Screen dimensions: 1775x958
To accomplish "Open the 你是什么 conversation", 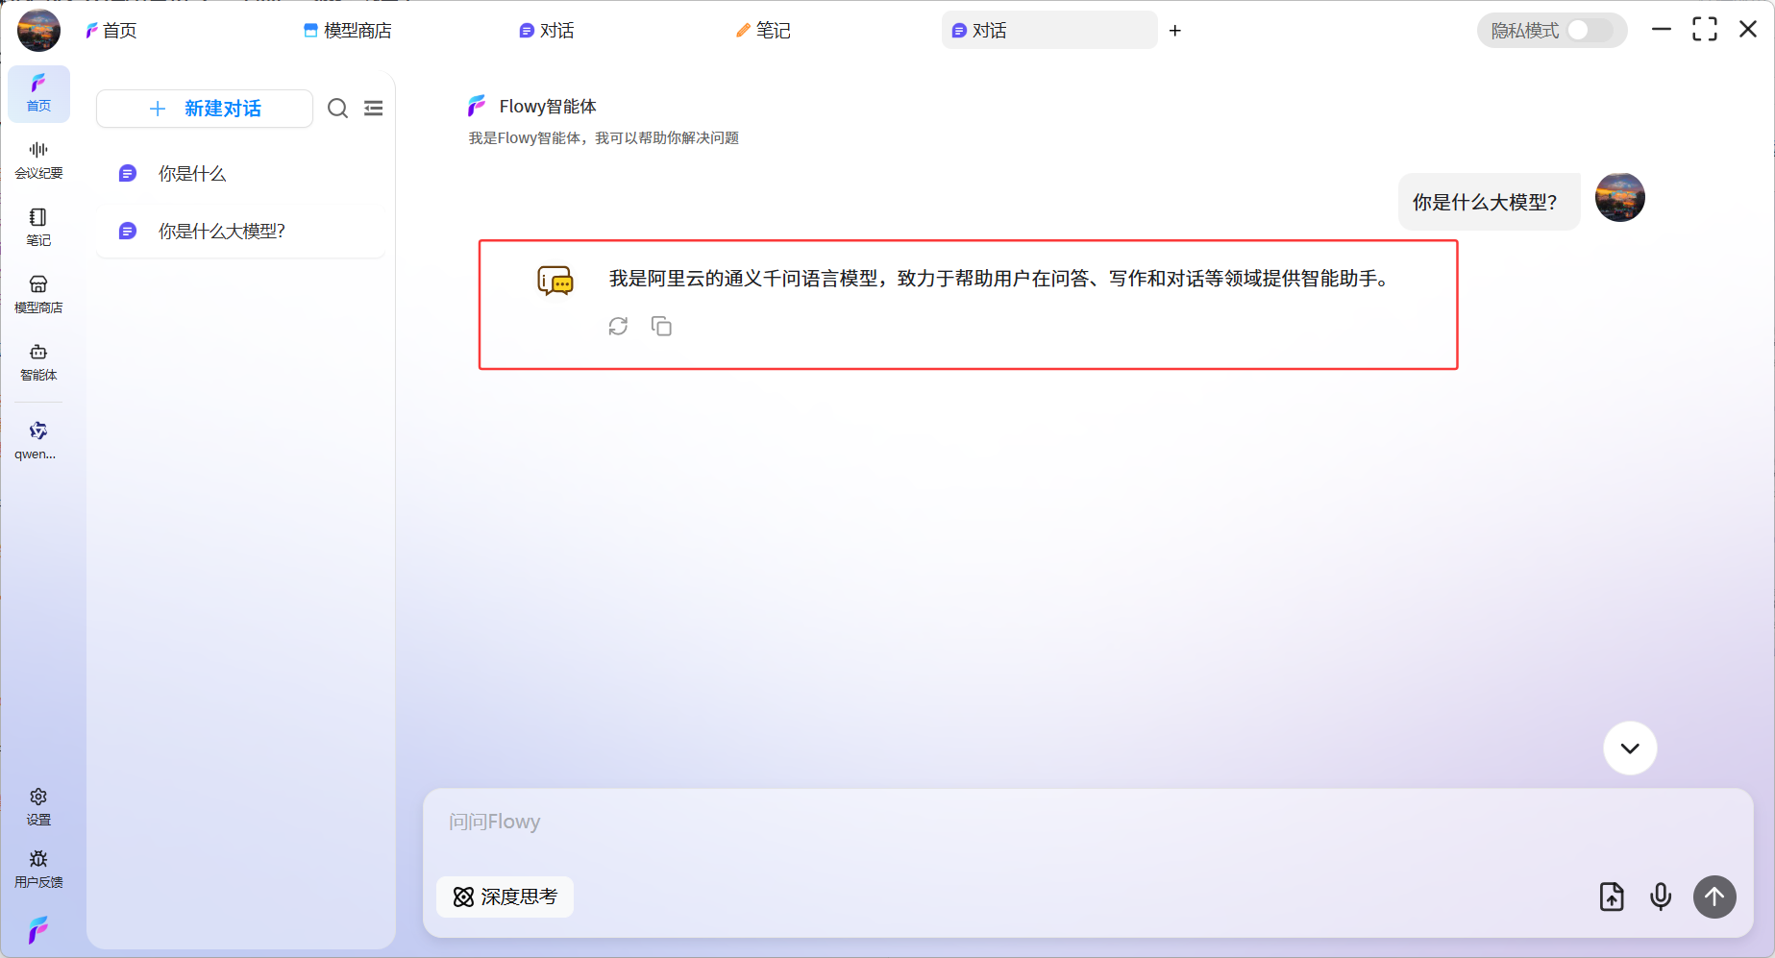I will click(x=240, y=174).
